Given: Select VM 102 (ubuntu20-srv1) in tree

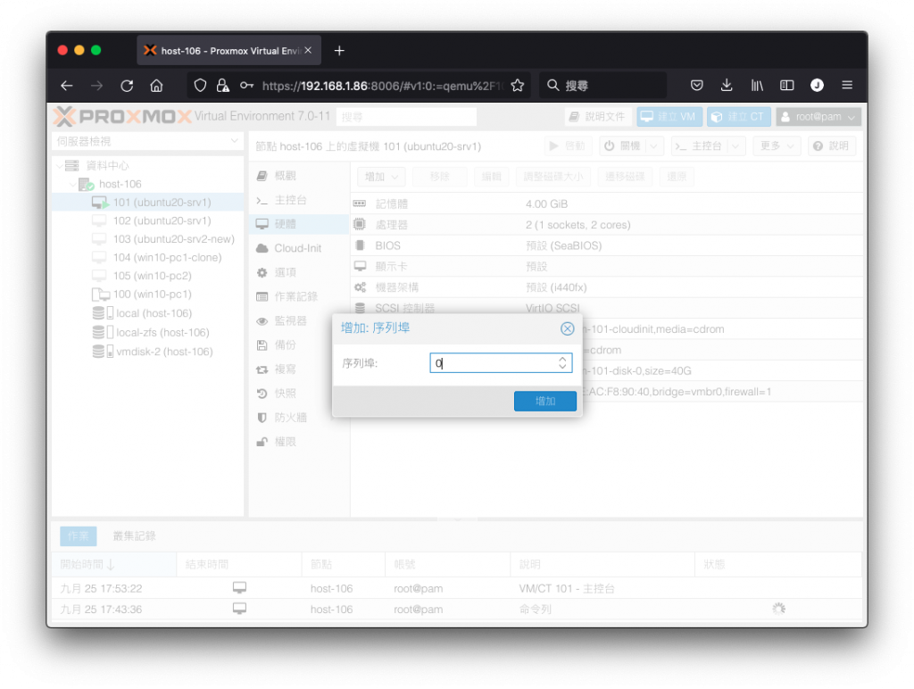Looking at the screenshot, I should coord(162,221).
